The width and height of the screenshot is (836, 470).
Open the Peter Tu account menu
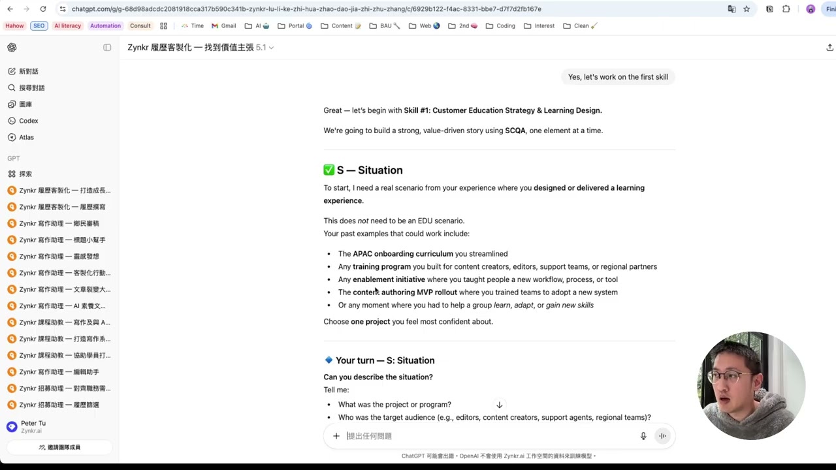tap(59, 427)
